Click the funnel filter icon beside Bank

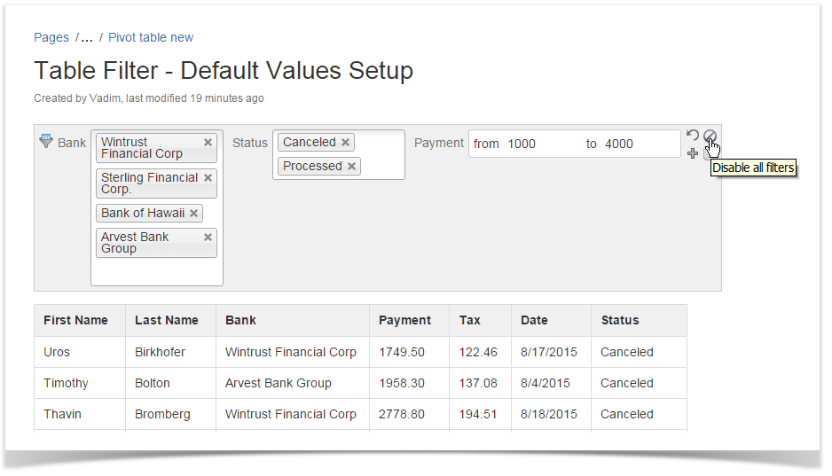point(46,141)
